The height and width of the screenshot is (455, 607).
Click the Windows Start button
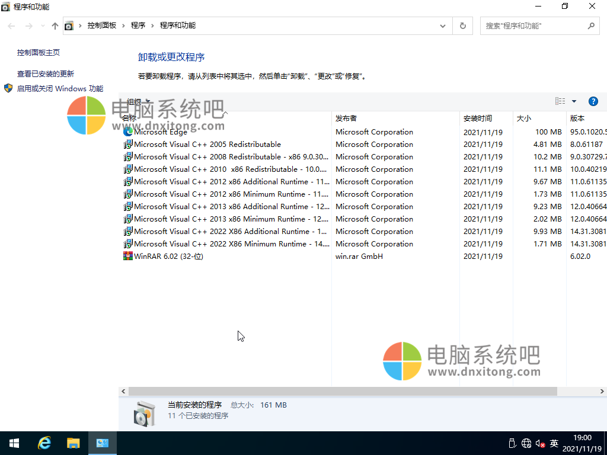(x=14, y=443)
